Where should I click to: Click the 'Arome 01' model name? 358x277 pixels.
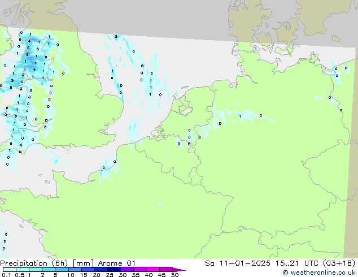116,263
